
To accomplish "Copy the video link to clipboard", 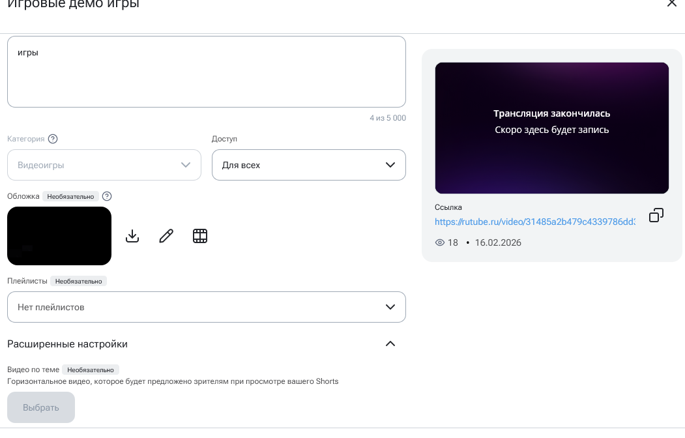I will pos(656,216).
